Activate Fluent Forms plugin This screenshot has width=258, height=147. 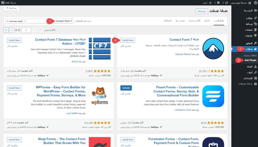(x=126, y=88)
